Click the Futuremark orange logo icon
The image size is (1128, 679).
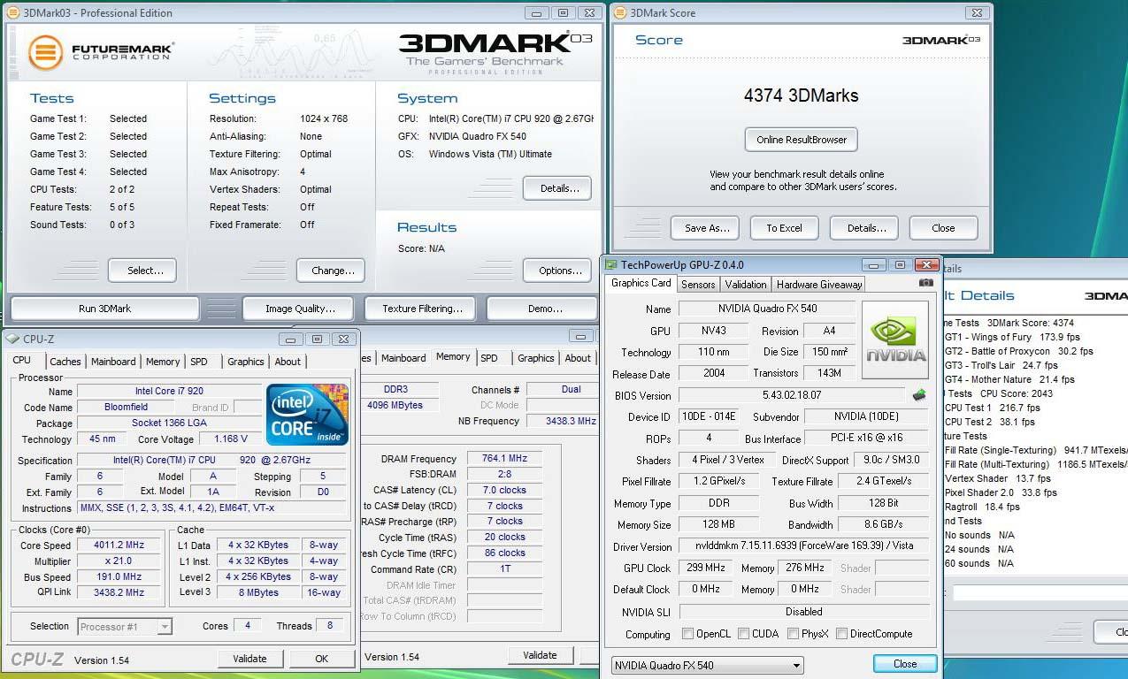pos(45,52)
